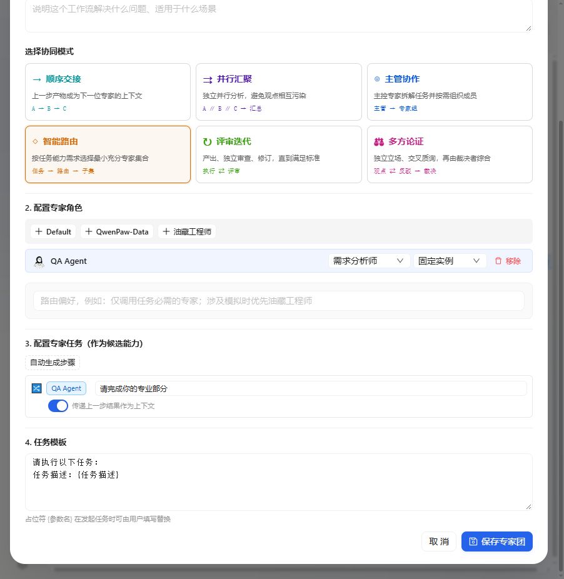Click the QA Agent tag in task step
Screen dimensions: 564x579
(66, 388)
